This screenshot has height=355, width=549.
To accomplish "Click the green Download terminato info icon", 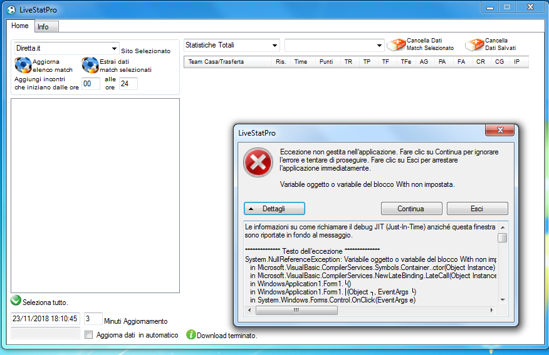I will pyautogui.click(x=191, y=335).
